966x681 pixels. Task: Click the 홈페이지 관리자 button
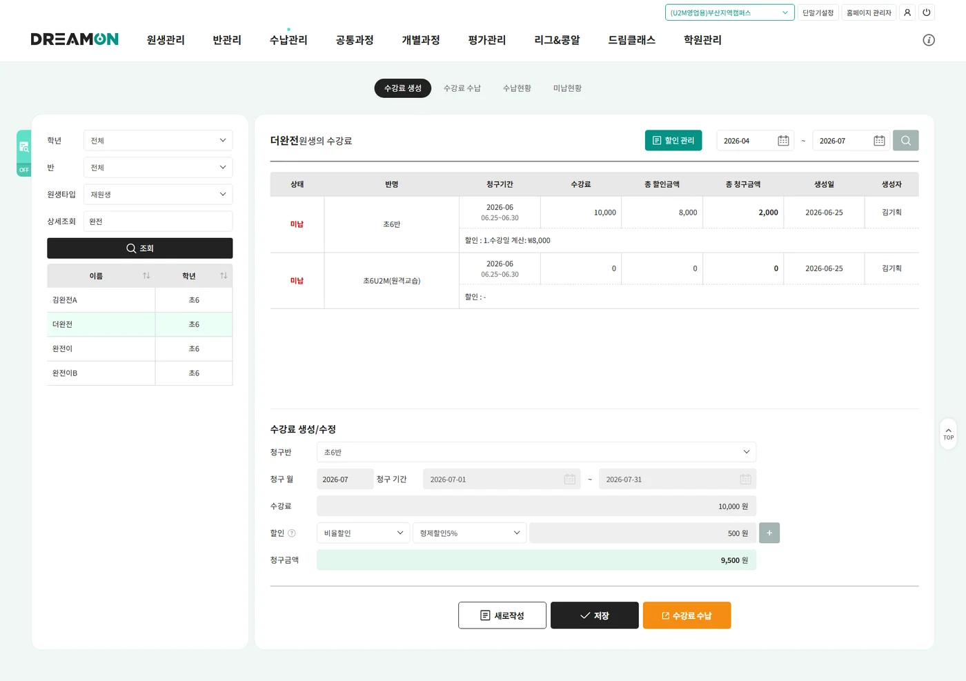click(x=869, y=12)
